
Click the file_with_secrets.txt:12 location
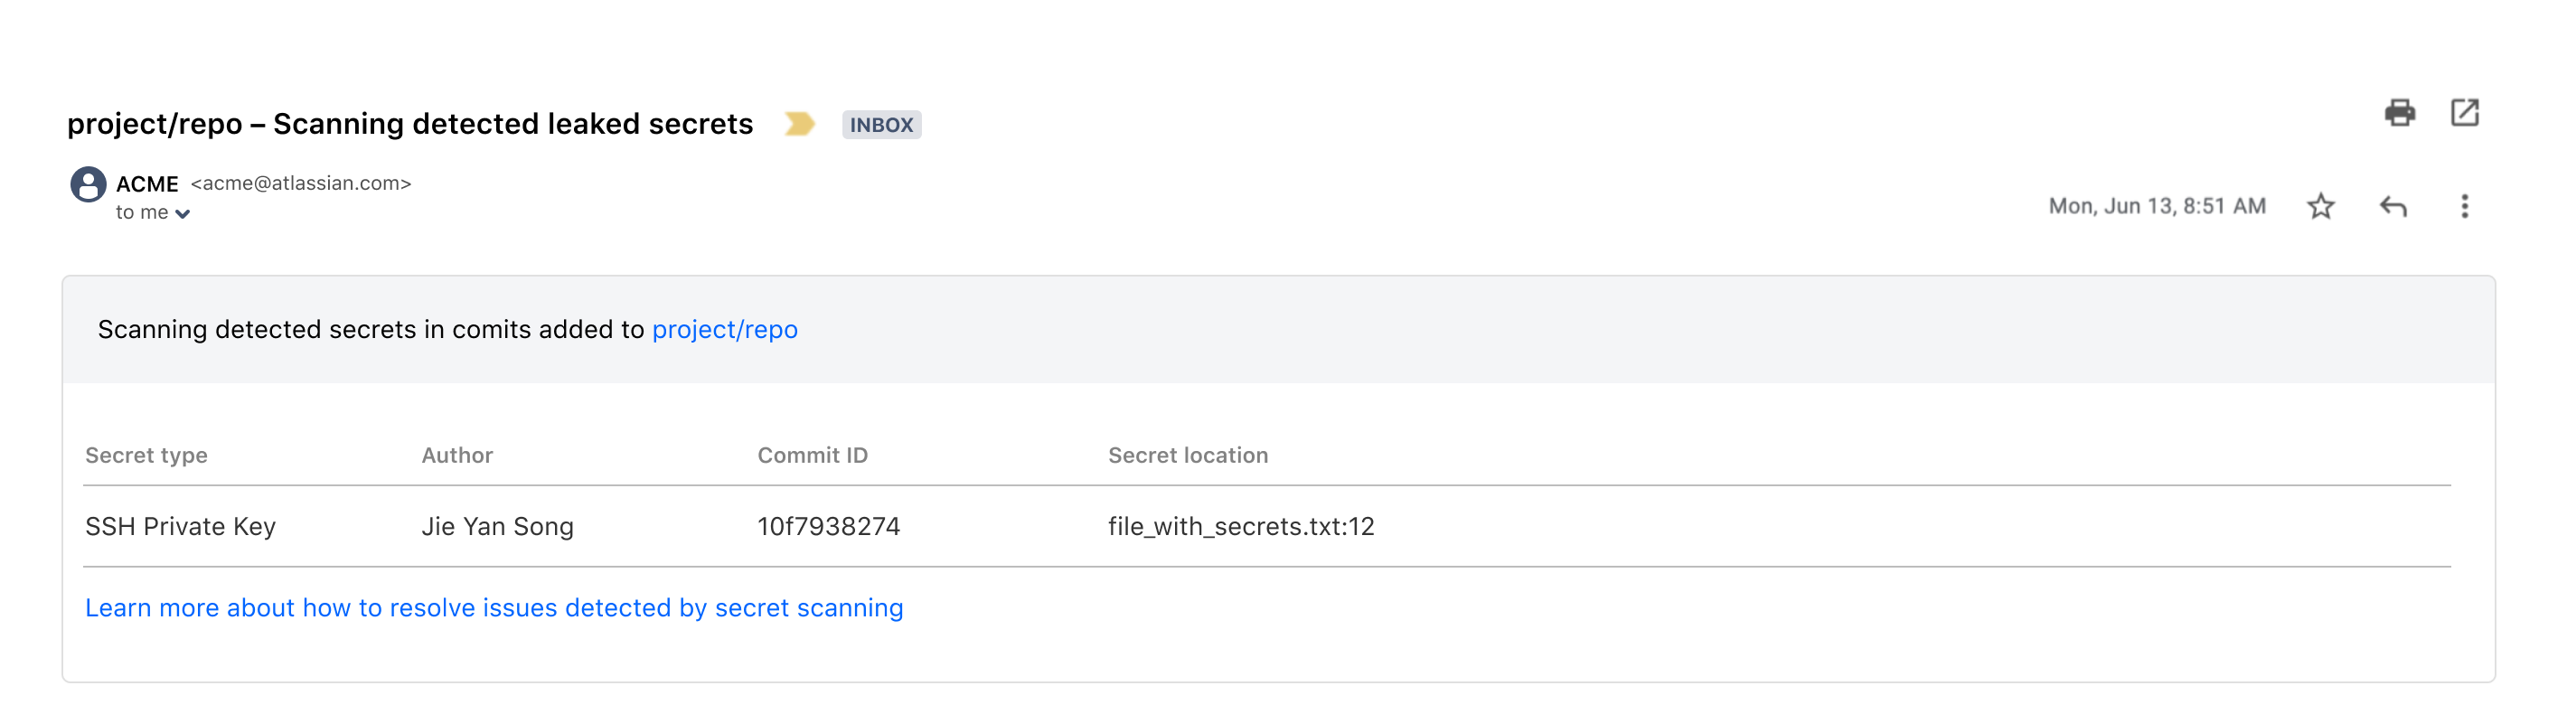(x=1241, y=526)
